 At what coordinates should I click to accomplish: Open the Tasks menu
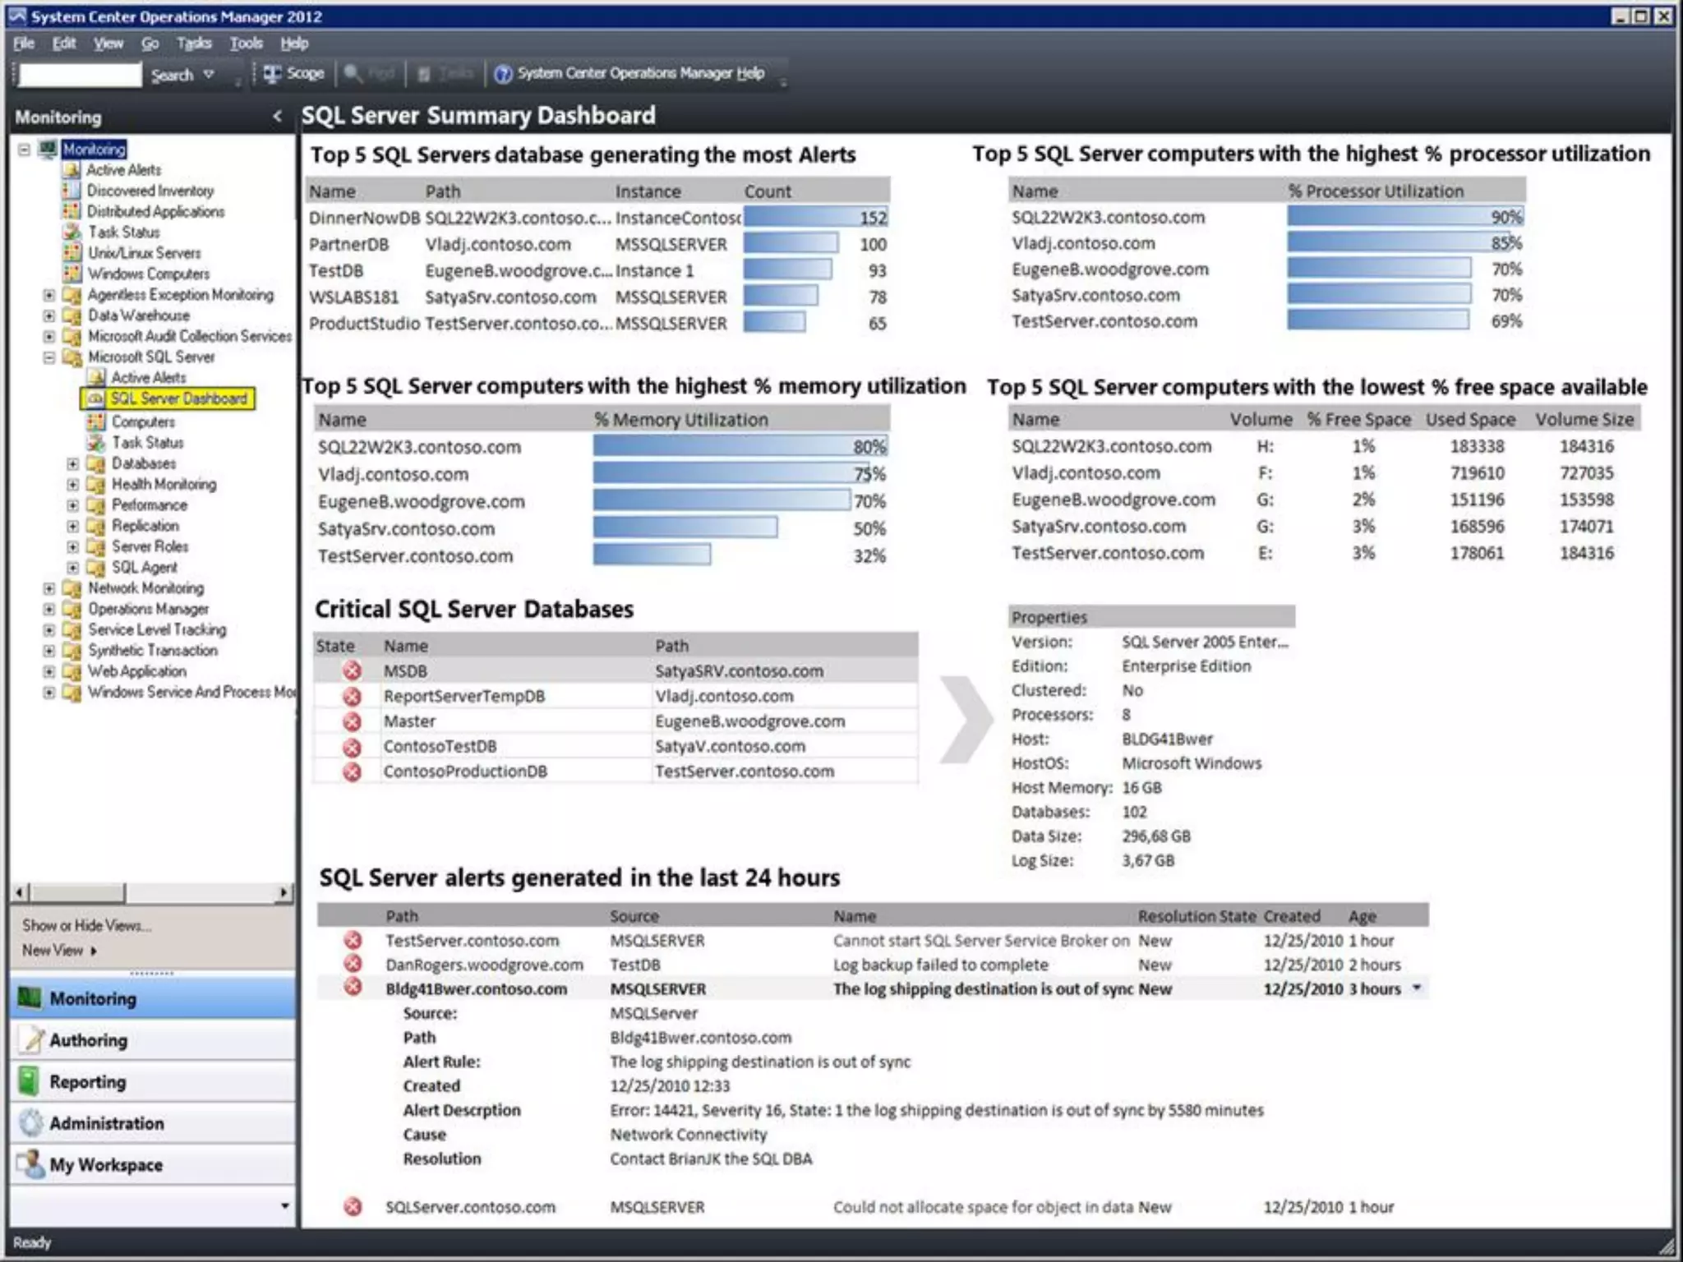point(194,44)
